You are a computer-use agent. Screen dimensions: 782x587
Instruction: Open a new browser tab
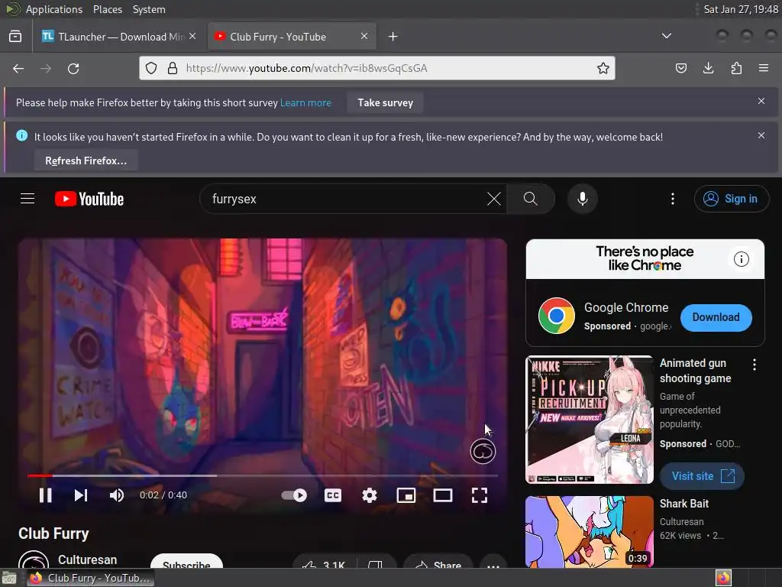coord(393,37)
